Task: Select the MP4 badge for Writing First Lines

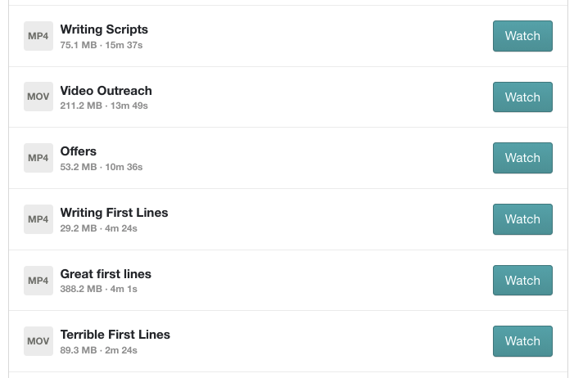Action: click(38, 219)
